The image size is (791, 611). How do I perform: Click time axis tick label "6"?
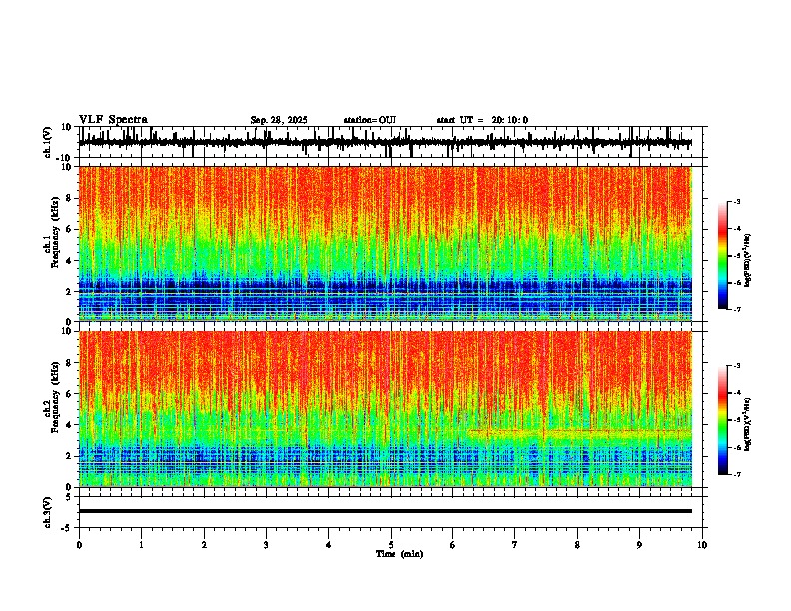click(x=452, y=545)
